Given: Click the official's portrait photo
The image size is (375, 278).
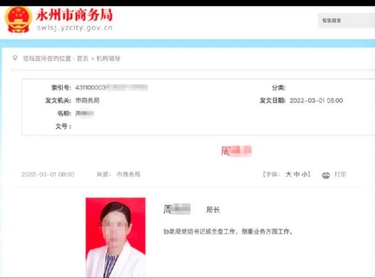Looking at the screenshot, I should (115, 238).
